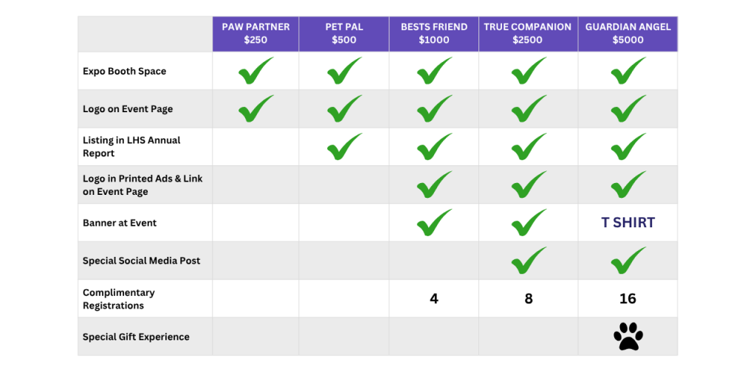The image size is (756, 372).
Task: Select True Companion Banner at Event checkmark
Action: 529,222
